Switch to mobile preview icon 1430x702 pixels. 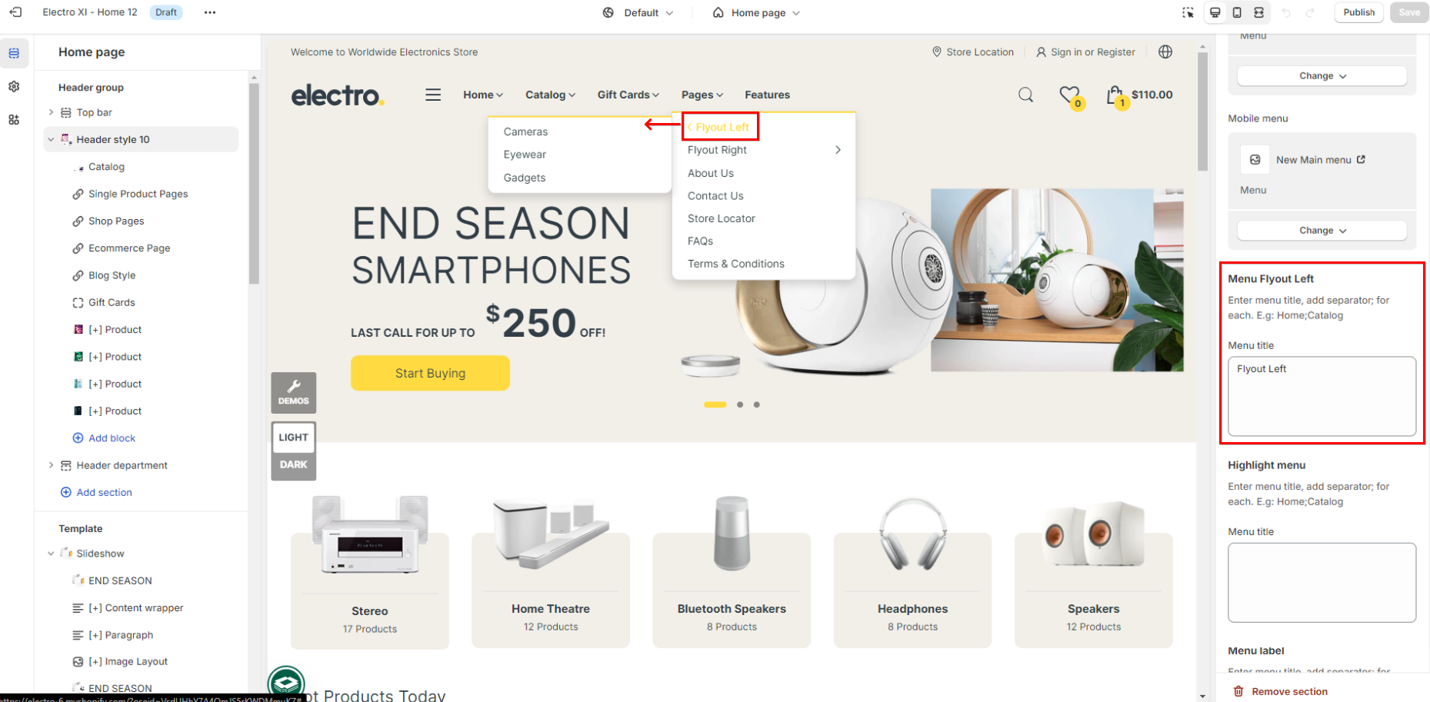click(x=1237, y=12)
